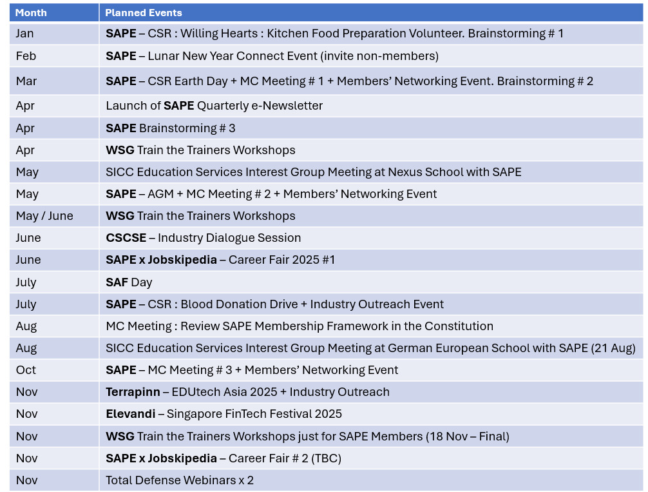The height and width of the screenshot is (492, 648).
Task: Click the Lunar New Year Connect Event row
Action: pyautogui.click(x=272, y=56)
